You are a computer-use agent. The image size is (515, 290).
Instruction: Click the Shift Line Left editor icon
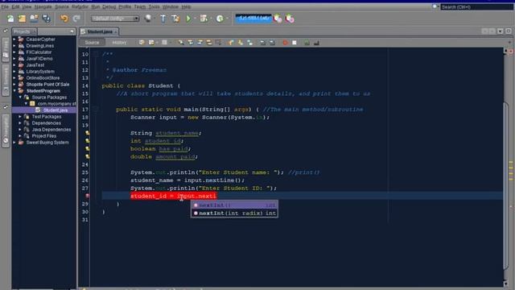262,43
